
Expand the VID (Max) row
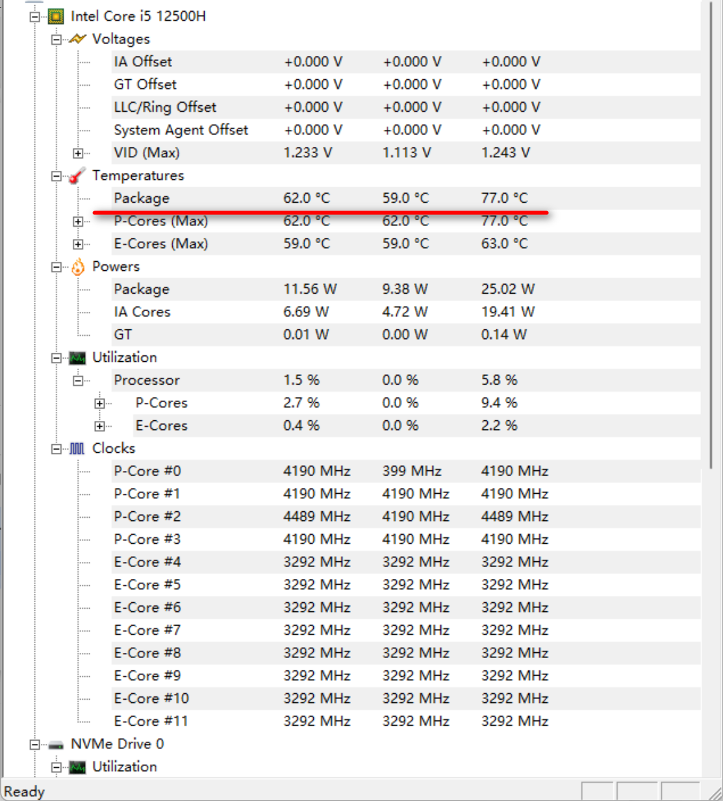click(x=78, y=153)
